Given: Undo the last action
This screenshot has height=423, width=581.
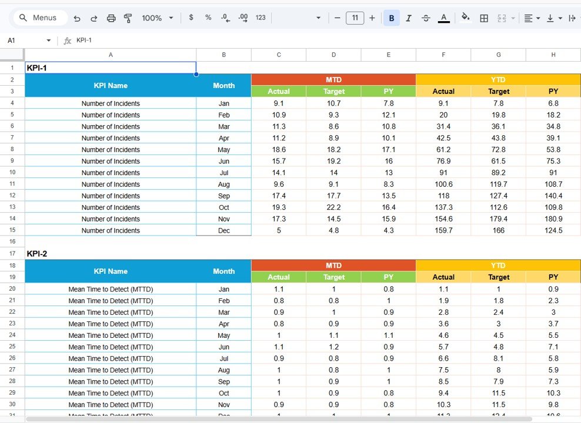Looking at the screenshot, I should (x=76, y=18).
